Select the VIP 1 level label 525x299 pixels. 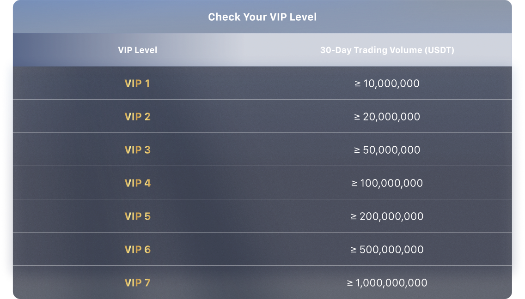click(x=137, y=84)
